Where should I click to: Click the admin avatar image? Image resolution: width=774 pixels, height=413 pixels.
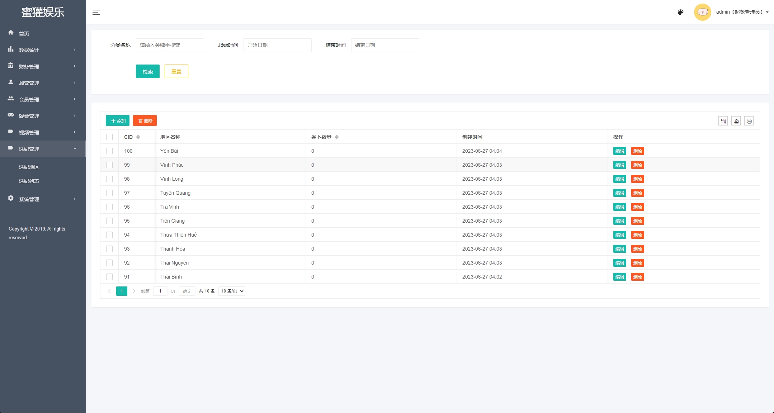coord(702,12)
